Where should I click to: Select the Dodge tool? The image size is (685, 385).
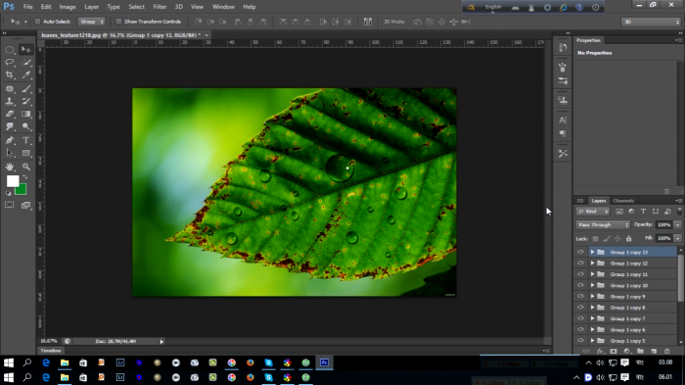point(26,127)
